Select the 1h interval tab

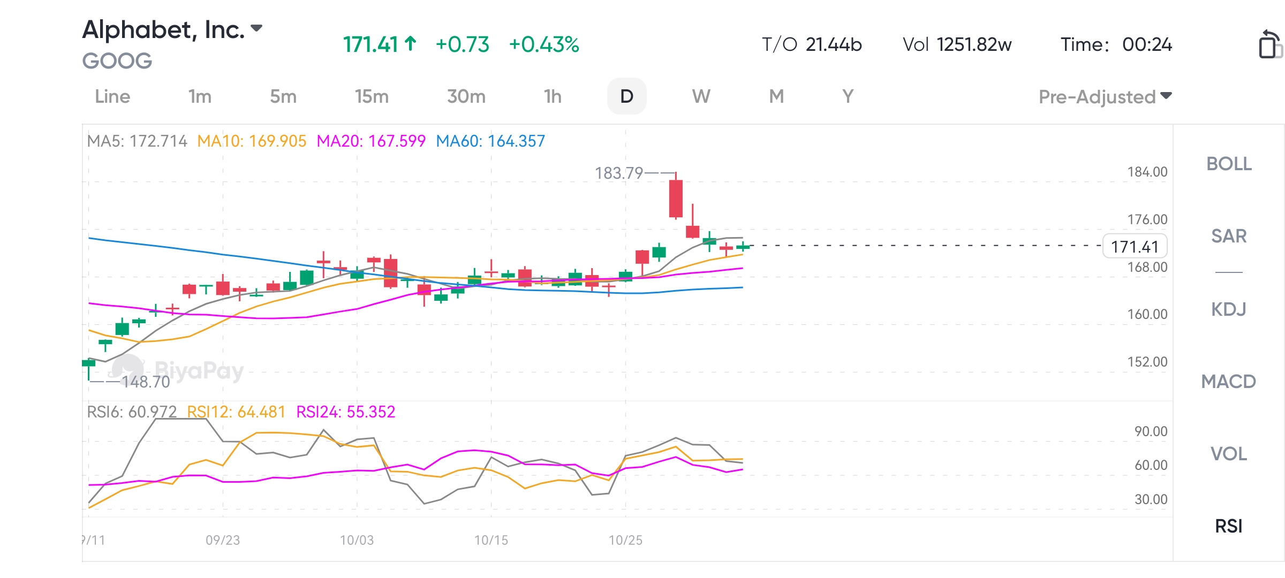pyautogui.click(x=553, y=96)
